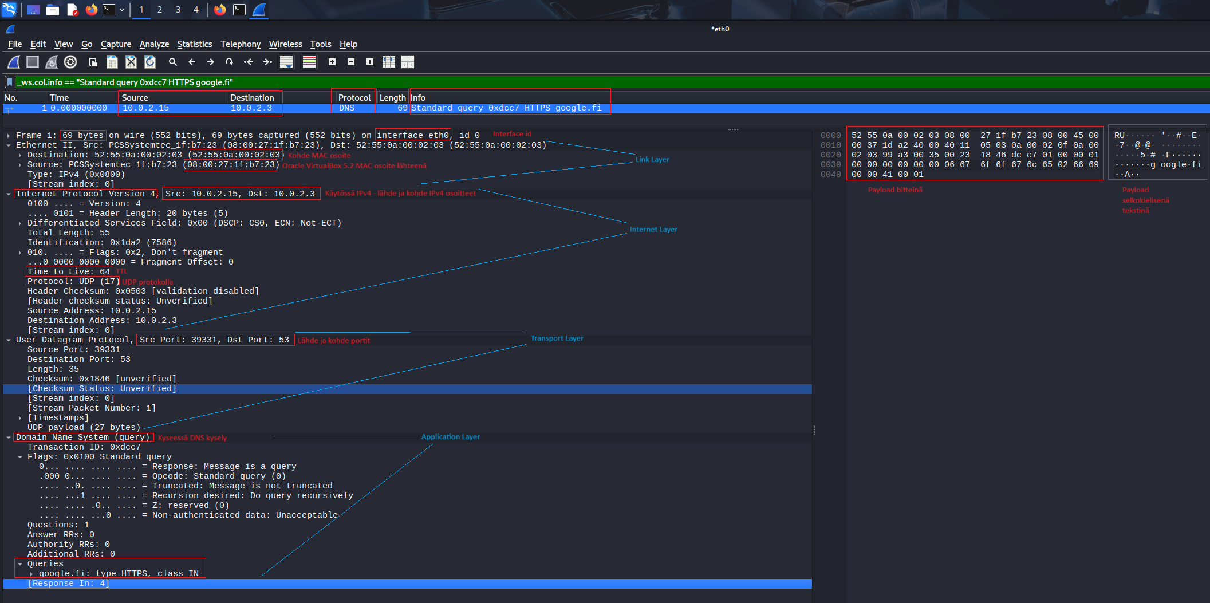Toggle auto-scroll to last packet during capture
The height and width of the screenshot is (603, 1210).
coord(286,62)
